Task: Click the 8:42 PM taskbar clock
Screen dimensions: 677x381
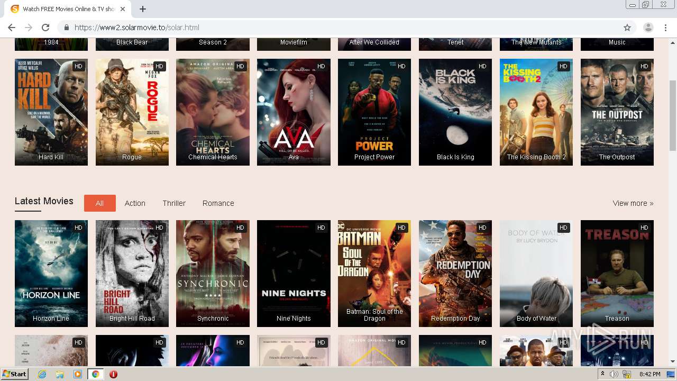Action: pyautogui.click(x=649, y=374)
